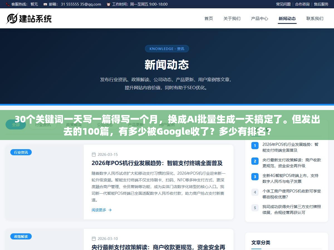334x250 pixels.
Task: Click the KNOWLEDGE · 资讯 badge
Action: coord(167,49)
